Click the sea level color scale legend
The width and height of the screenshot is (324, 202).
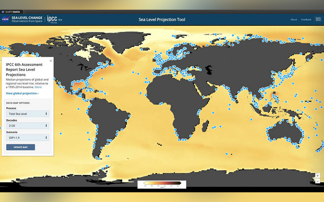162,184
